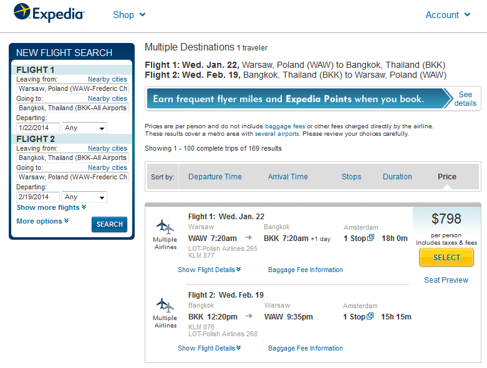Click 'WAW 7:20am' departure text
This screenshot has height=368, width=487.
click(x=213, y=238)
